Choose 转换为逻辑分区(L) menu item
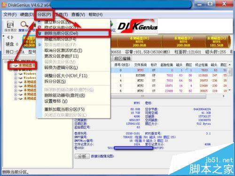Screen dimensions: 235x176 (x=73, y=68)
